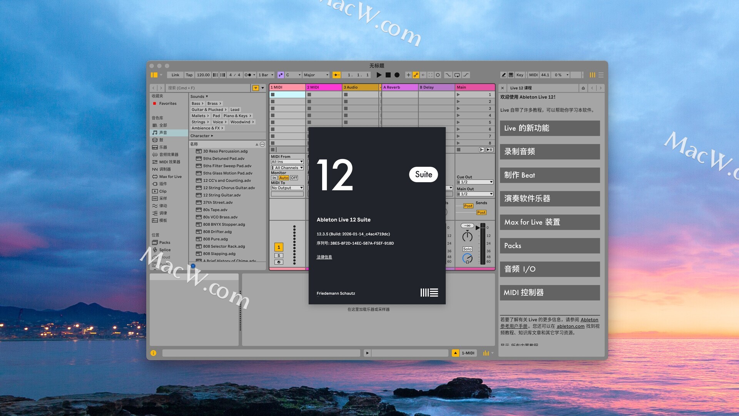739x416 pixels.
Task: Set Monitor to Off on 1 MIDI
Action: (294, 178)
